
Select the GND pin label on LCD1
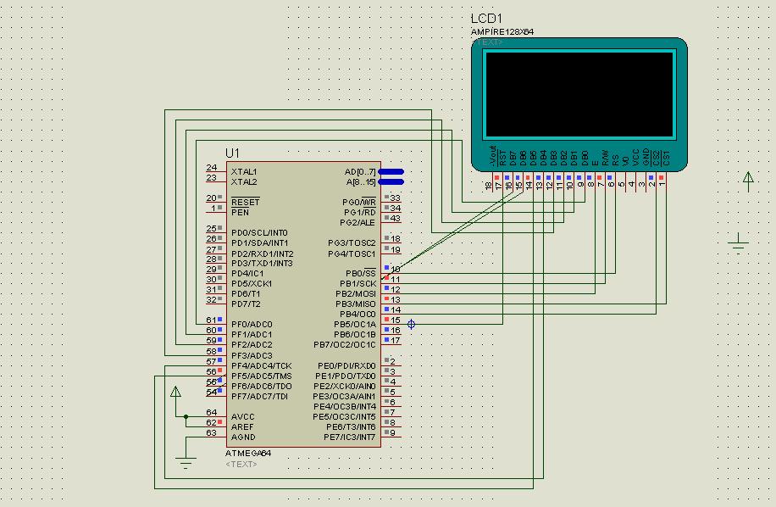point(646,157)
